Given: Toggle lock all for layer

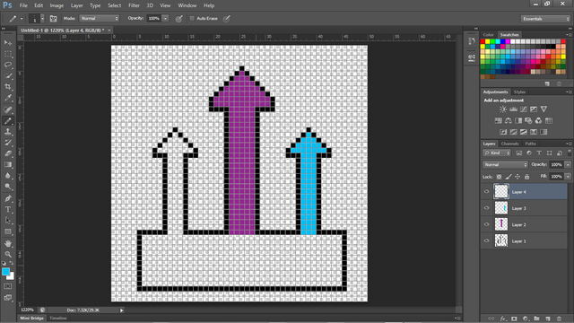Looking at the screenshot, I should (526, 177).
